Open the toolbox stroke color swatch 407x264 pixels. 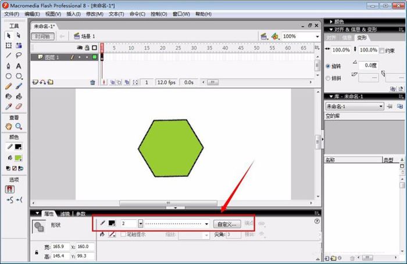pos(18,147)
